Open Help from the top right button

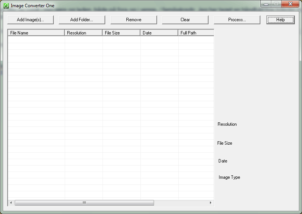pyautogui.click(x=280, y=20)
